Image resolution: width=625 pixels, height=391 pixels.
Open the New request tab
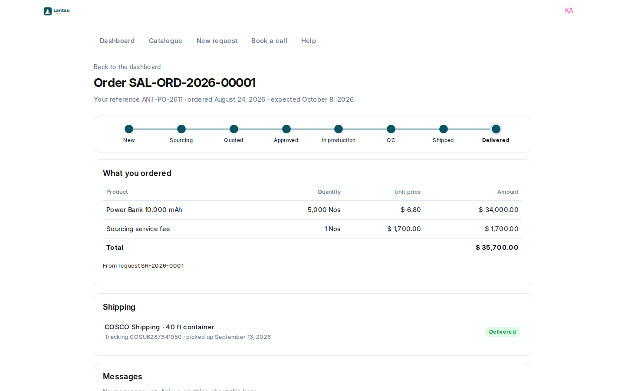coord(217,41)
